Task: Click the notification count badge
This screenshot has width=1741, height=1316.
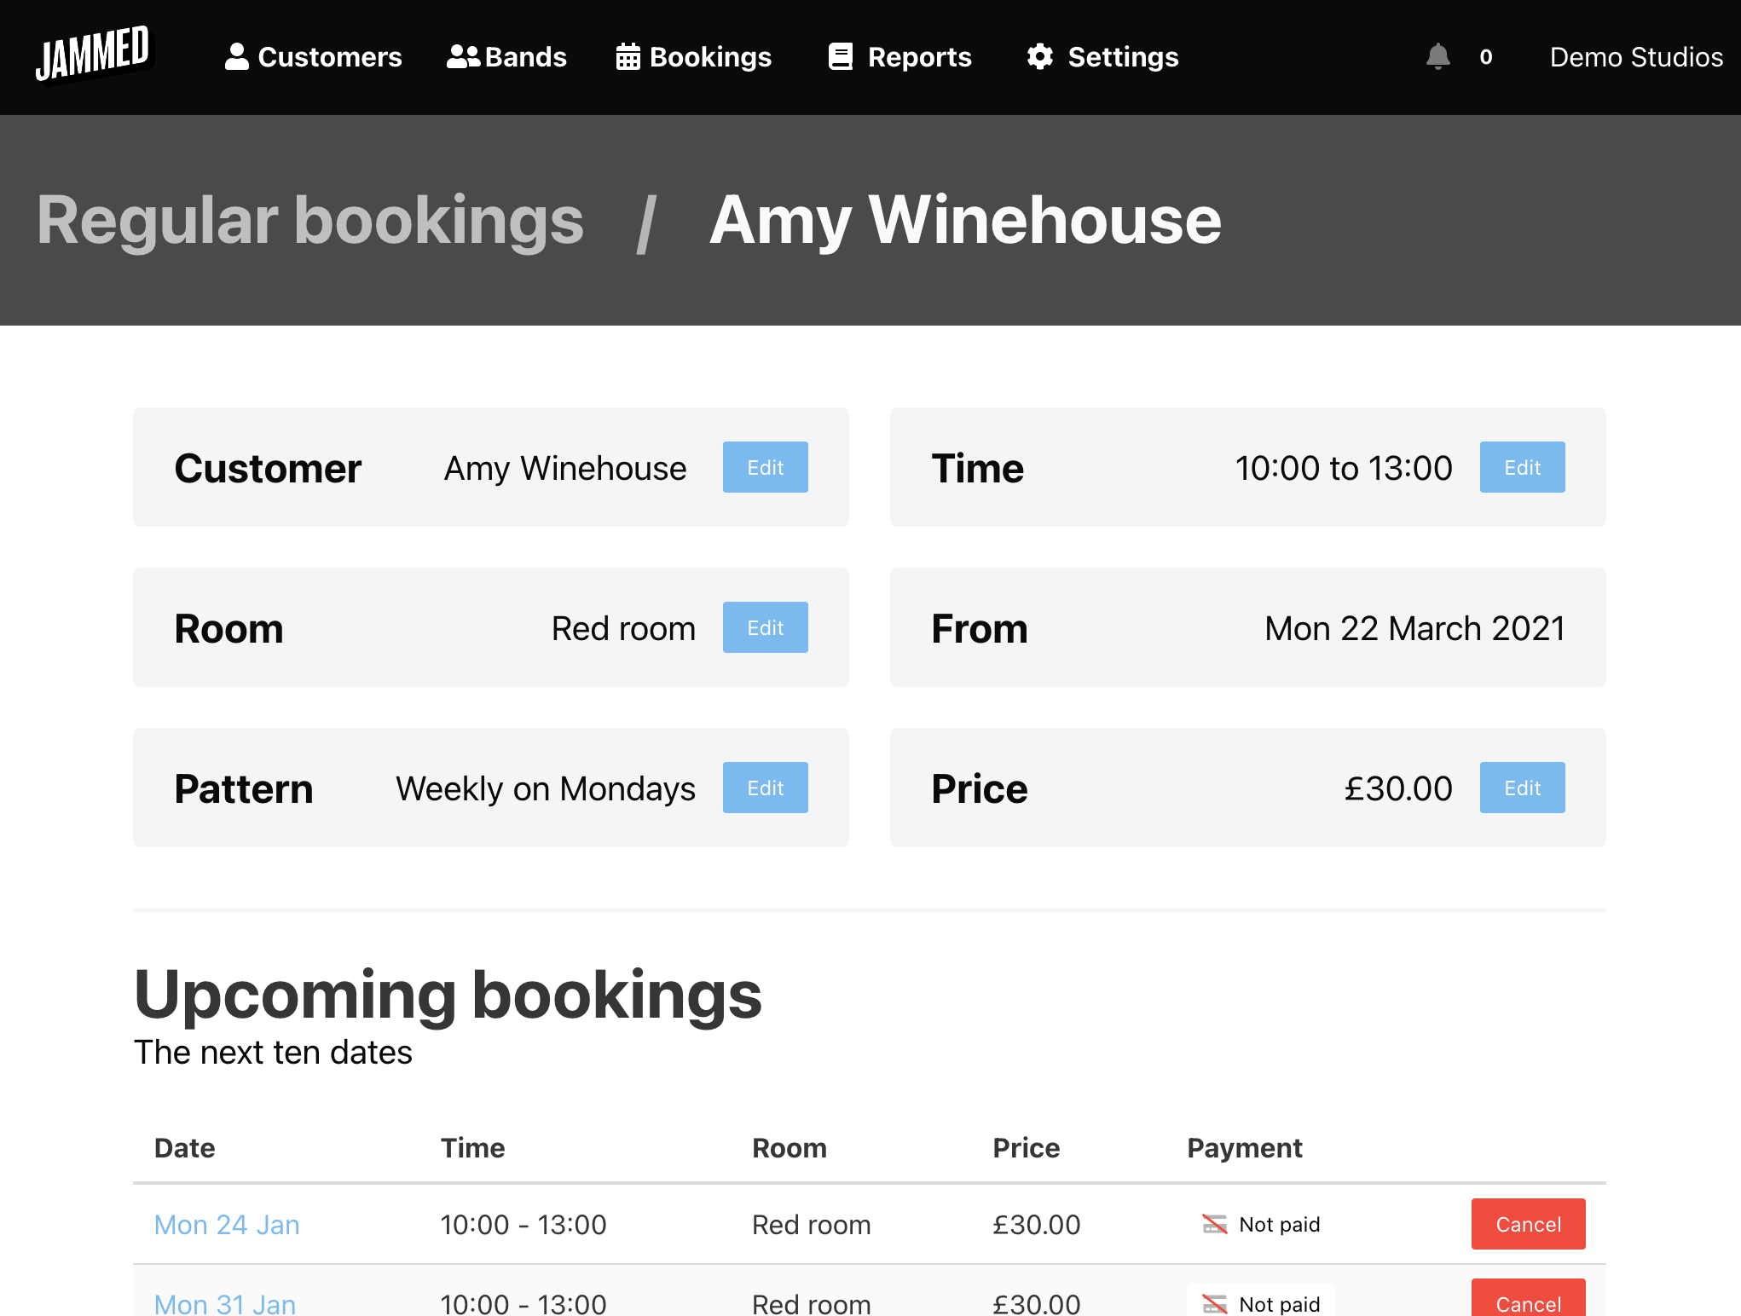Action: coord(1485,56)
